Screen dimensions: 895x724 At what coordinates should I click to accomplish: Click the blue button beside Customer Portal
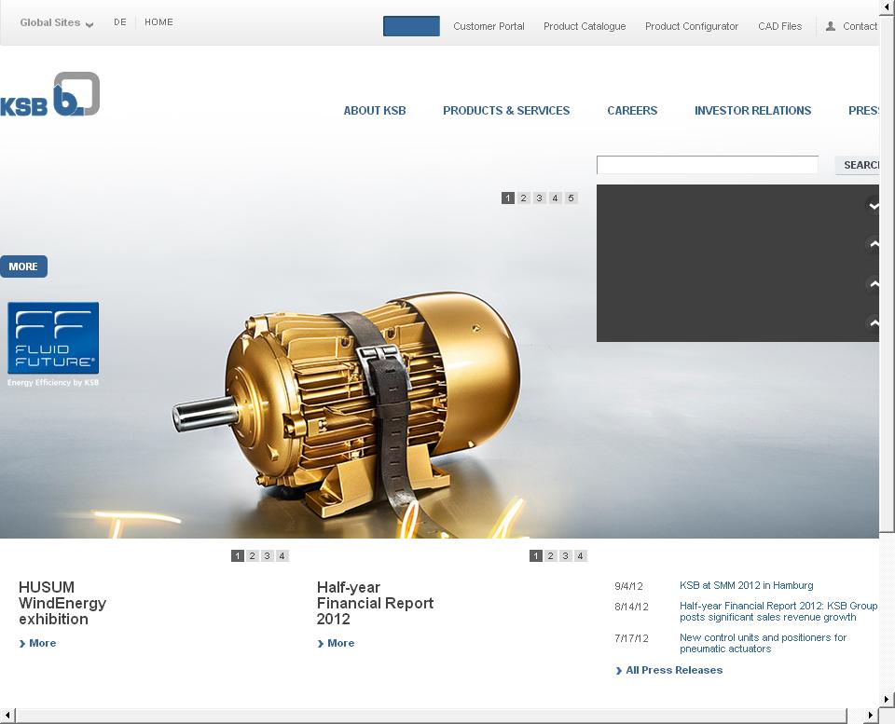click(411, 26)
